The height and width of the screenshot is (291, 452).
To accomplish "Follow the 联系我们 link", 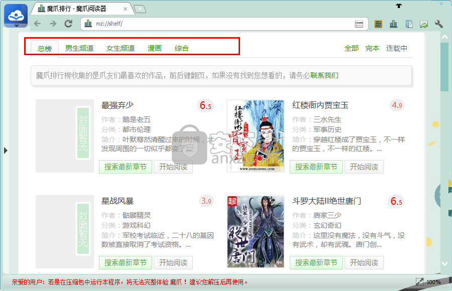I will coord(324,75).
